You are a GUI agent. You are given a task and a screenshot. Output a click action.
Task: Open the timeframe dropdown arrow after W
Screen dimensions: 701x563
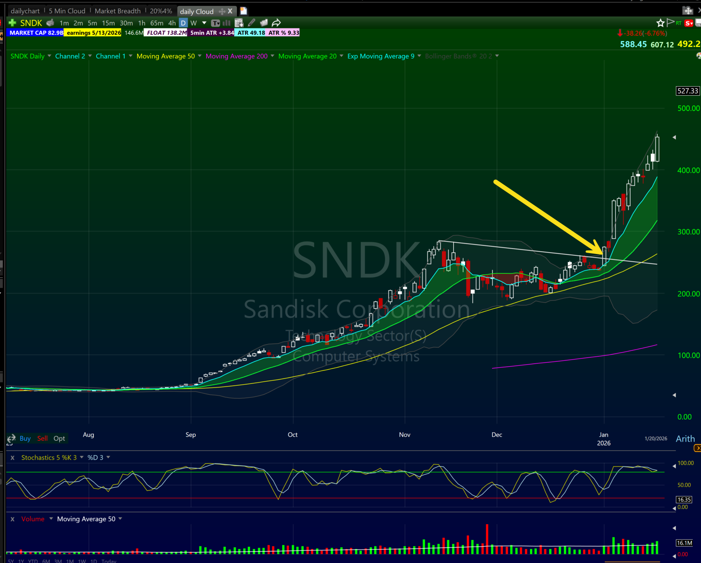[204, 23]
